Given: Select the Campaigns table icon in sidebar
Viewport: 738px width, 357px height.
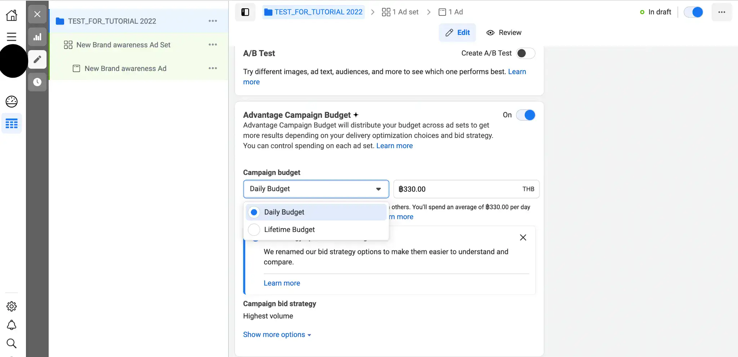Looking at the screenshot, I should click(12, 123).
